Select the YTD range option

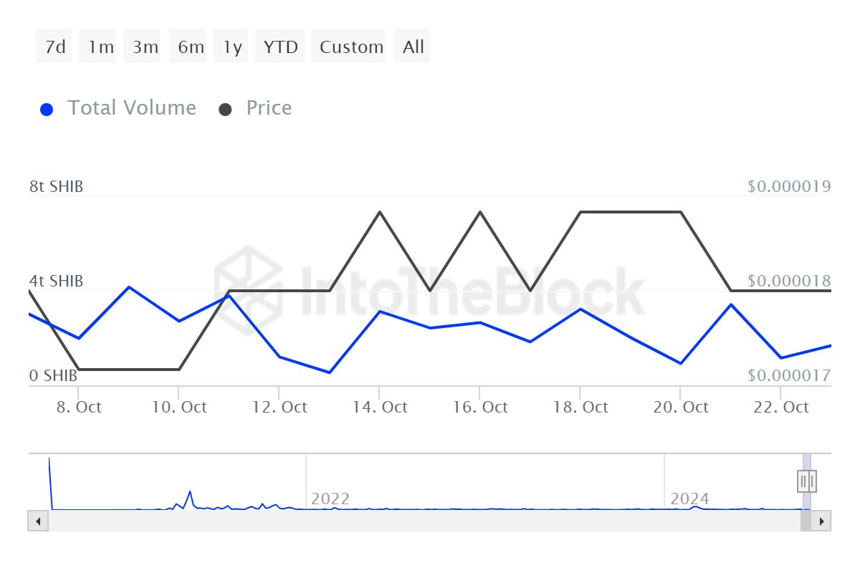click(x=280, y=47)
